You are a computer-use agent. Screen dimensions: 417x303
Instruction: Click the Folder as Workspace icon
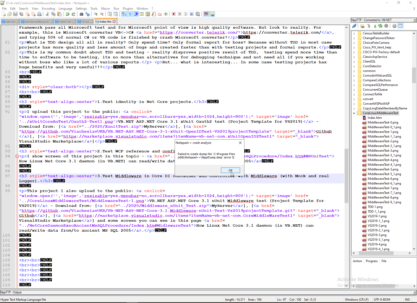160,14
